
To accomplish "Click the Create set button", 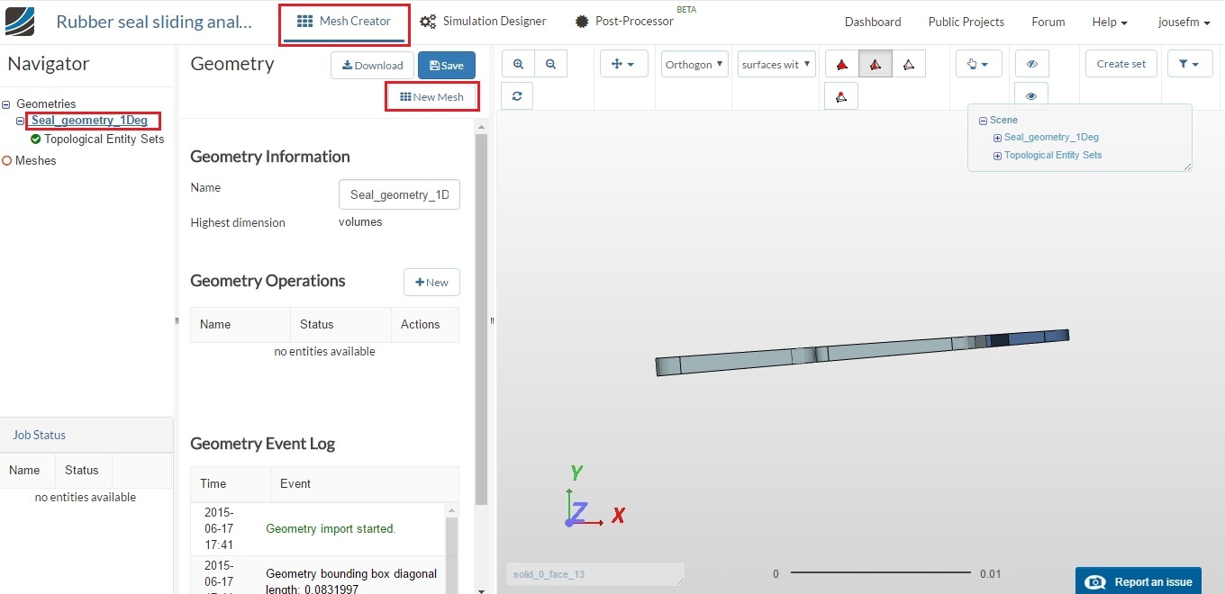I will tap(1121, 64).
